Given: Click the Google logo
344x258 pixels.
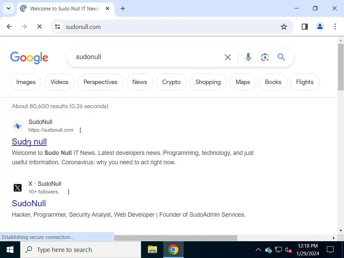Looking at the screenshot, I should click(29, 58).
